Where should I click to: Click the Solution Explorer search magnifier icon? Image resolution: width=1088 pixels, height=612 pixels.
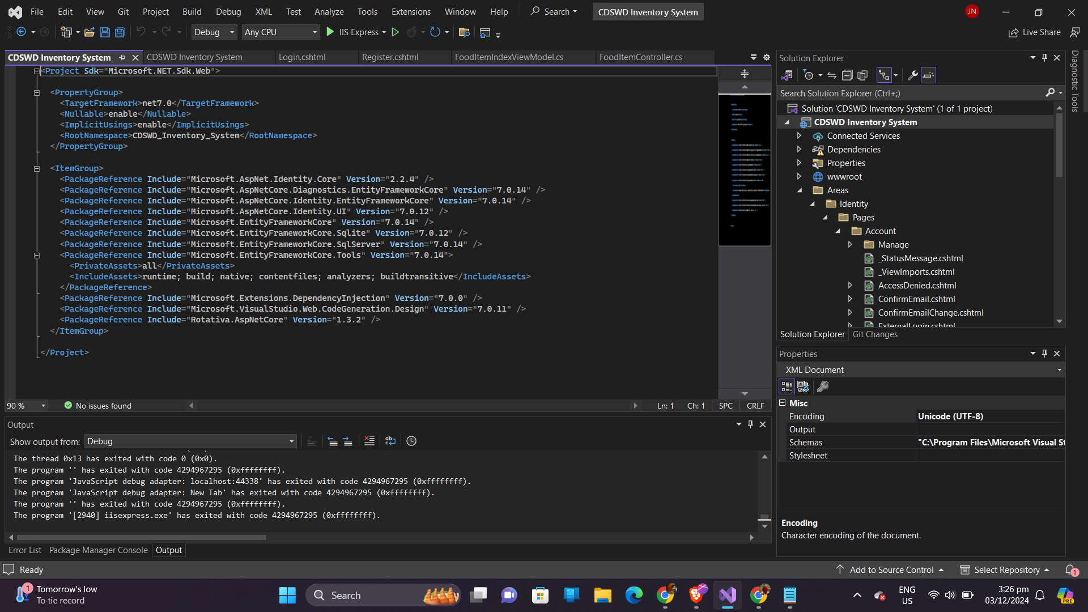click(x=1050, y=93)
